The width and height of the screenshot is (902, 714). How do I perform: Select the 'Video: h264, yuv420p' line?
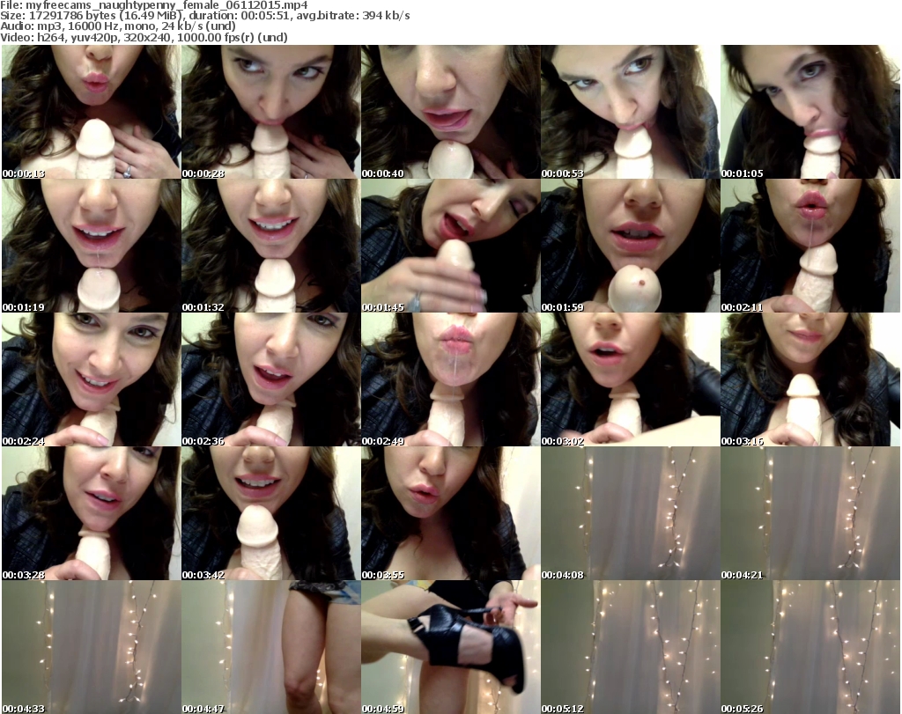pyautogui.click(x=144, y=37)
